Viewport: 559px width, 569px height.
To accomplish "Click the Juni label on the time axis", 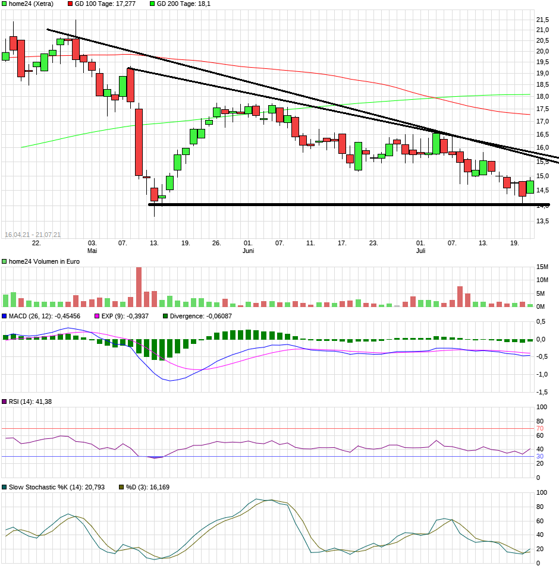I will point(248,251).
